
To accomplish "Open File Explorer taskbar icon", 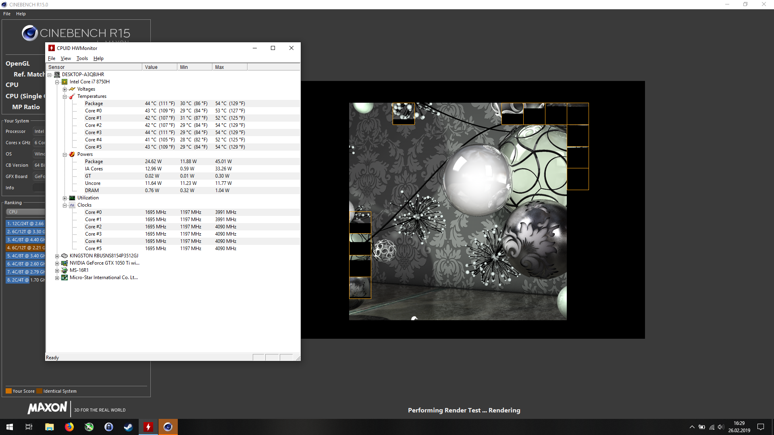I will [50, 427].
